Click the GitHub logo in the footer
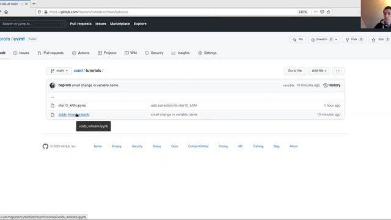The image size is (391, 220). (45, 146)
